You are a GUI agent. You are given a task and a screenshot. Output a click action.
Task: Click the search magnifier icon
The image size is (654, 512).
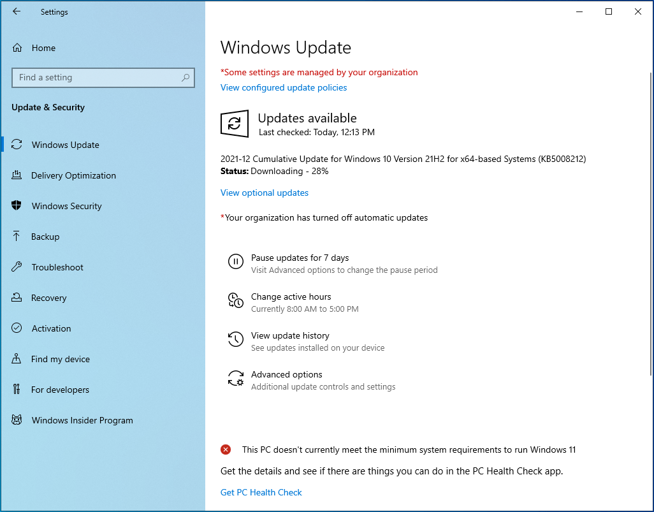click(x=185, y=78)
